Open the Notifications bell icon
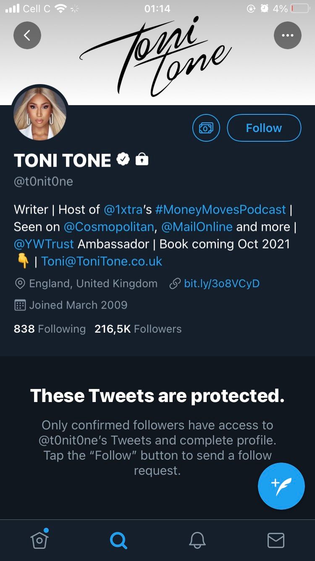The width and height of the screenshot is (315, 561). pyautogui.click(x=197, y=540)
